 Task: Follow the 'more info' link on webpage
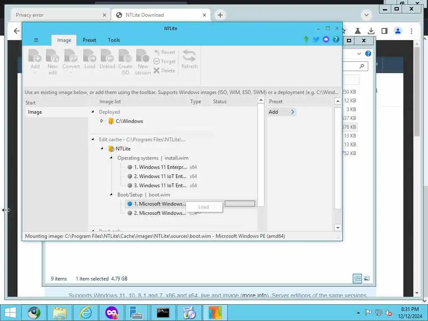pyautogui.click(x=255, y=295)
